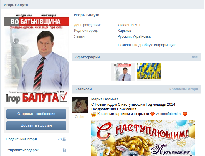Click 'все' to view all photos
Viewport: 205px width, 156px height.
195,57
